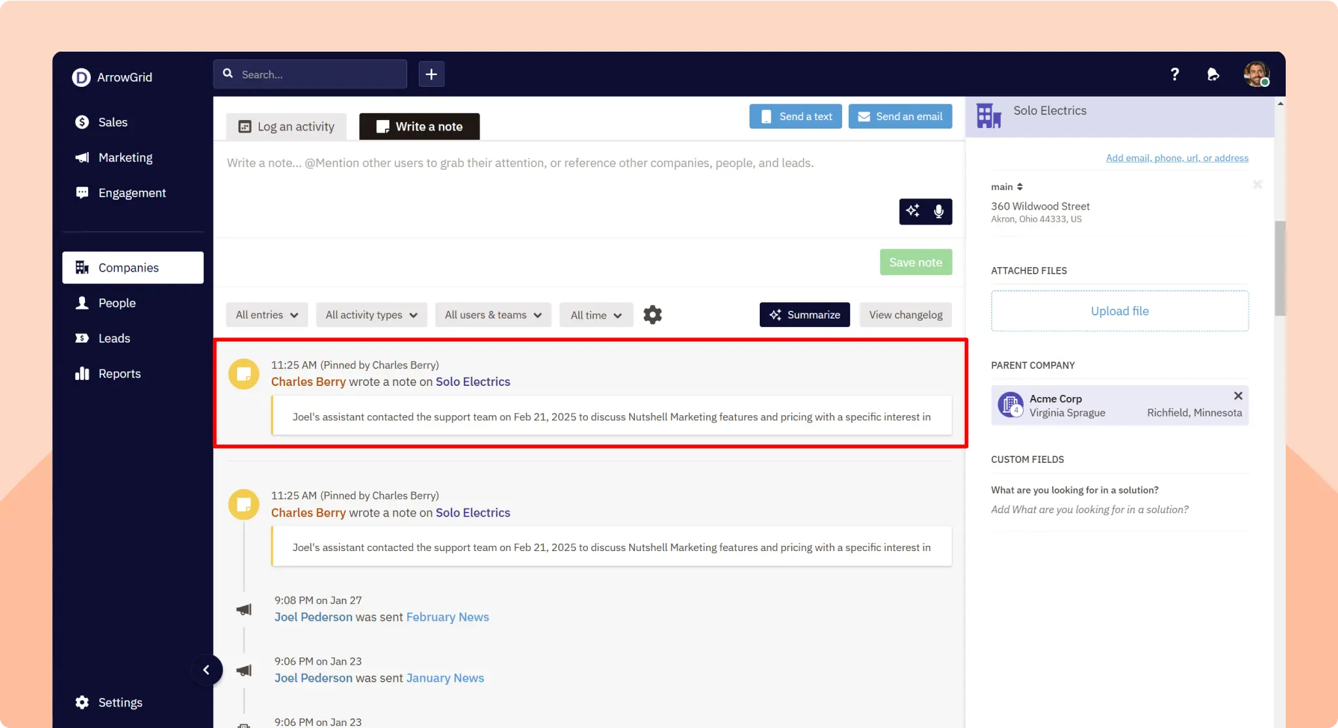The image size is (1338, 728).
Task: Click the help question mark icon
Action: tap(1174, 74)
